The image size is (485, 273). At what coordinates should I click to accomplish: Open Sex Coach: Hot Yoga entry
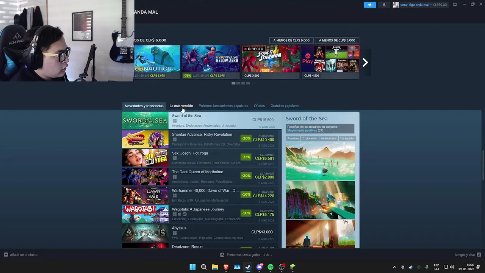coord(200,158)
